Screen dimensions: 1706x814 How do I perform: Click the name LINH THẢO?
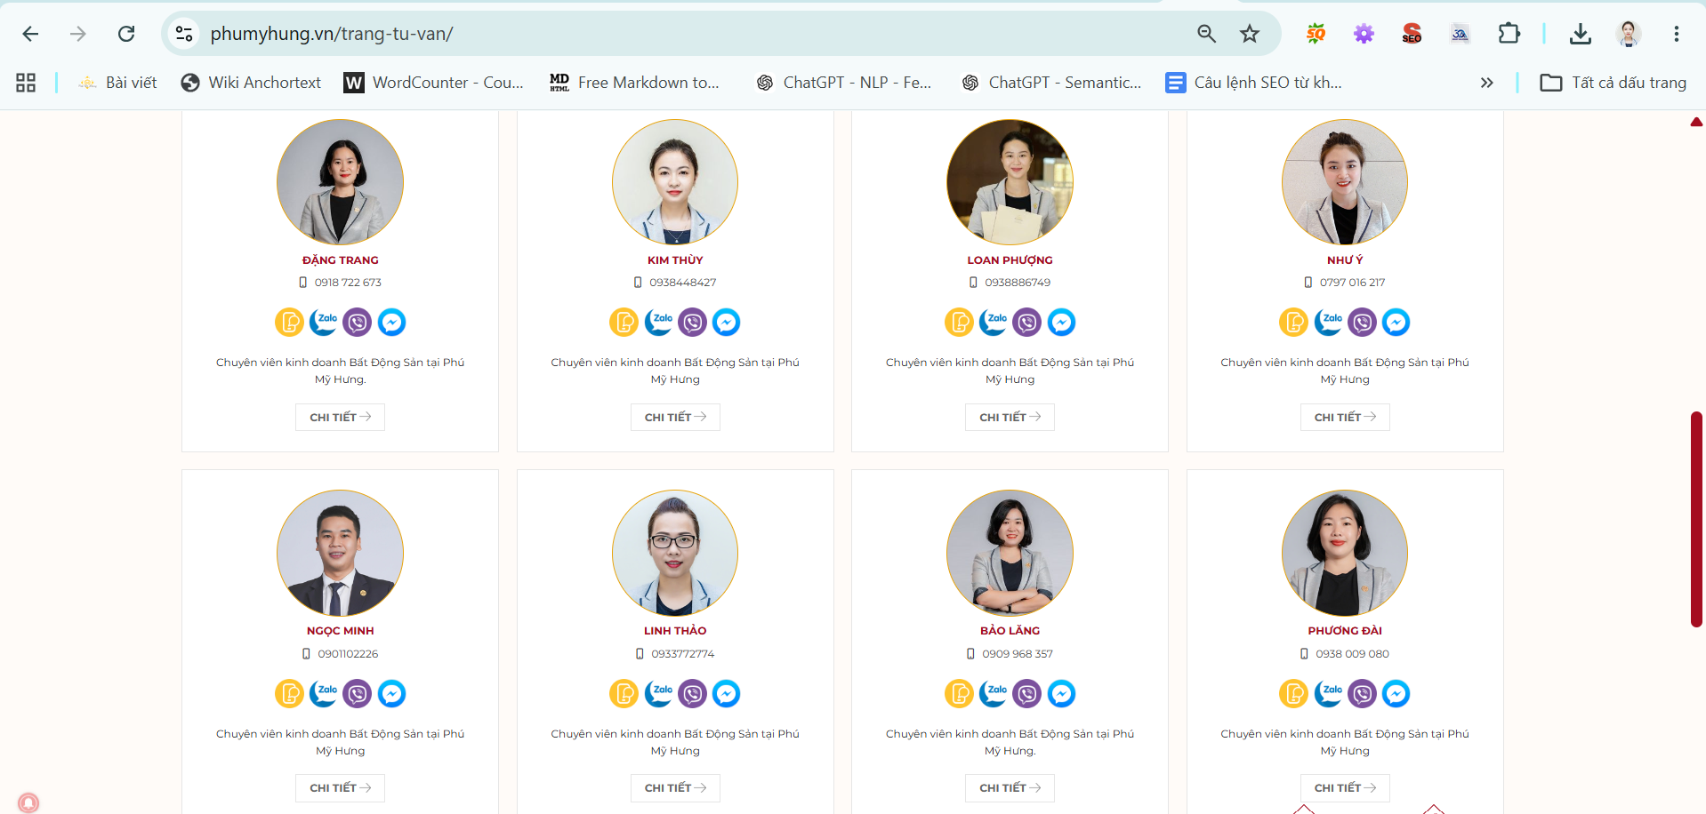tap(675, 631)
